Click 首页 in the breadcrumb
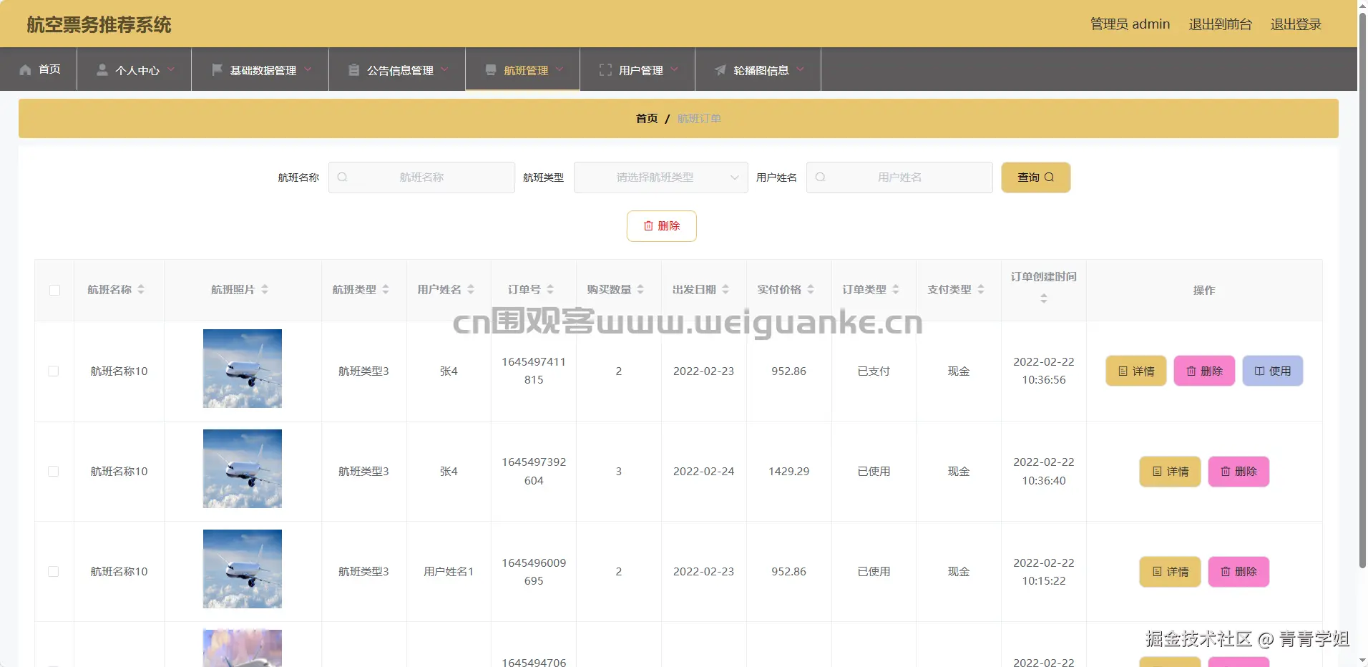The image size is (1368, 667). [x=647, y=119]
